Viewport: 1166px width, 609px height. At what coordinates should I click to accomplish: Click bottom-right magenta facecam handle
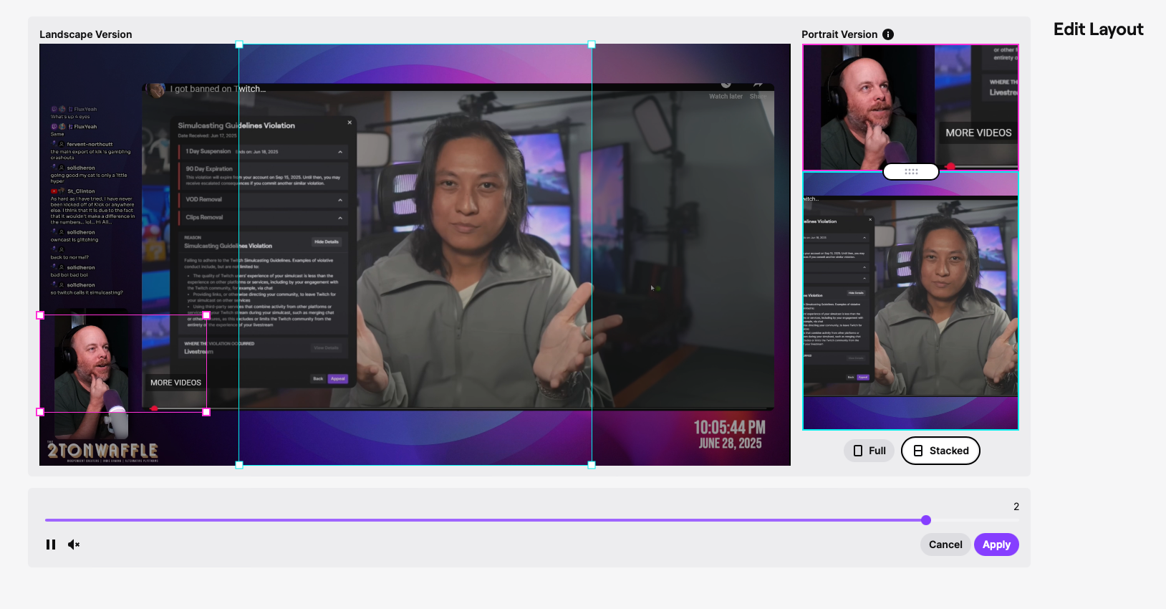(x=206, y=412)
